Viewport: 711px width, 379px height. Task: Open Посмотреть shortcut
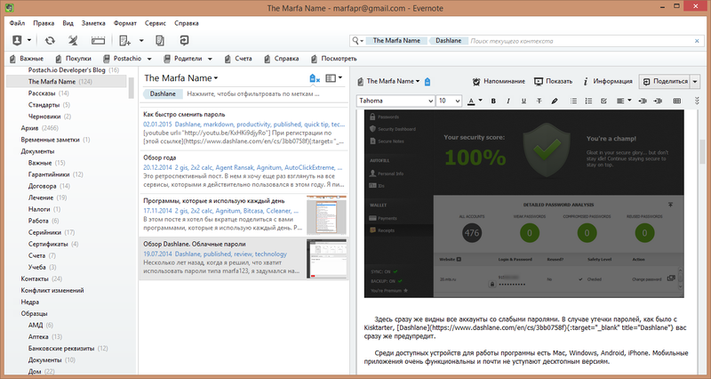pos(334,59)
